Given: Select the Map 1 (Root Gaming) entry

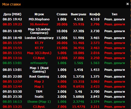Looking at the screenshot, I should (x=39, y=70).
